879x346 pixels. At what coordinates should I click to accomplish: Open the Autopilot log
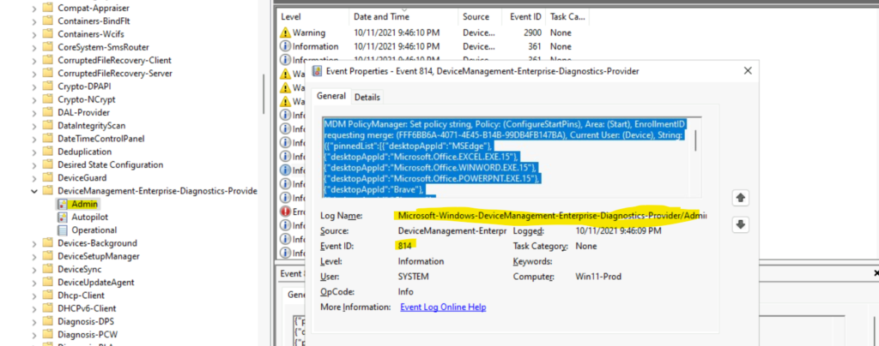89,217
